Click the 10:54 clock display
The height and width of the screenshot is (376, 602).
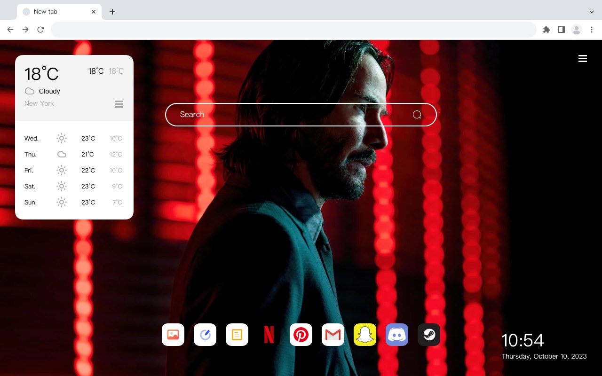[x=523, y=340]
